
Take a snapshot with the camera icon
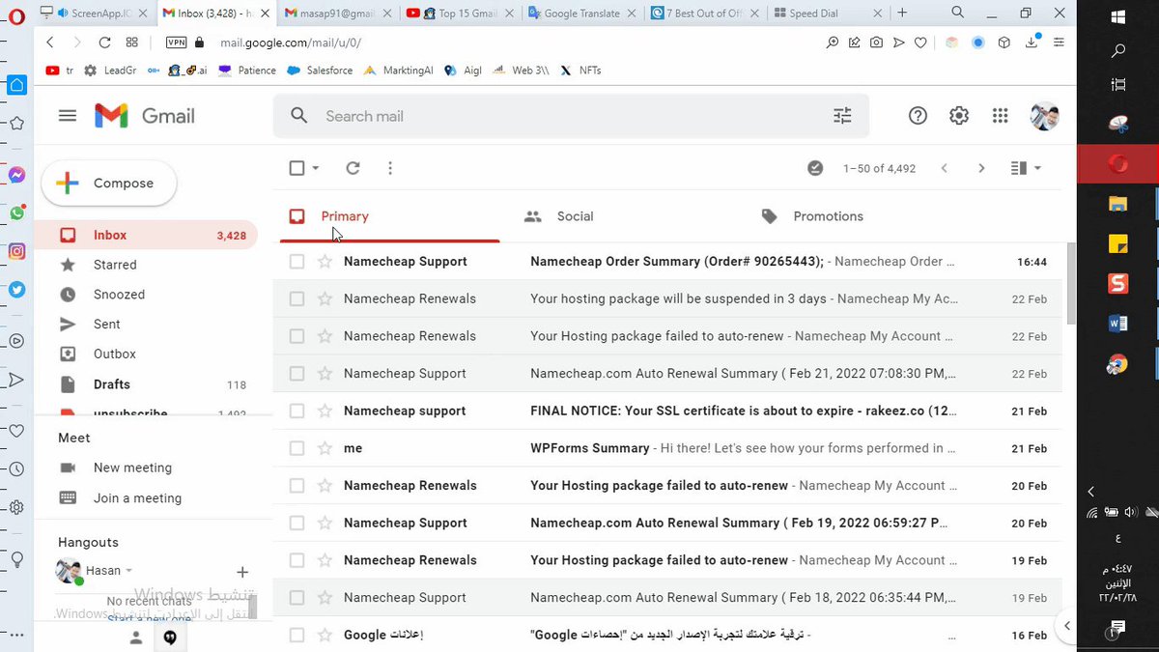[876, 43]
